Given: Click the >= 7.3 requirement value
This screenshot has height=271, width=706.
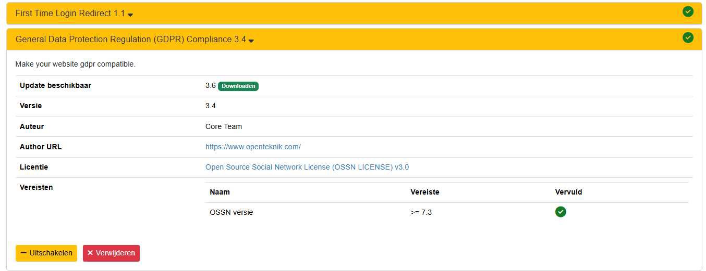Looking at the screenshot, I should [421, 212].
